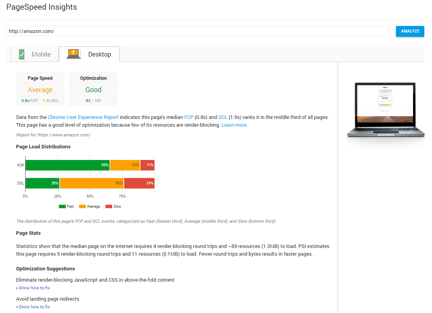Open the Learn more link
Viewport: 432px width, 313px height.
coord(234,125)
